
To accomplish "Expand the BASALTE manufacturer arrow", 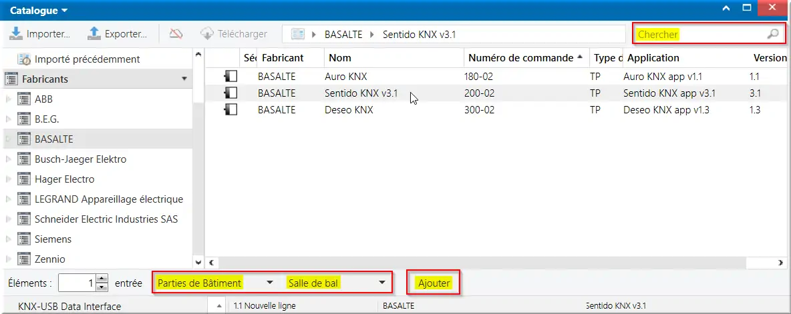I will (8, 139).
